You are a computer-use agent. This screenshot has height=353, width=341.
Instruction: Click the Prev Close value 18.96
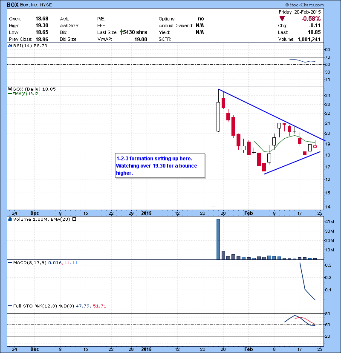click(42, 39)
